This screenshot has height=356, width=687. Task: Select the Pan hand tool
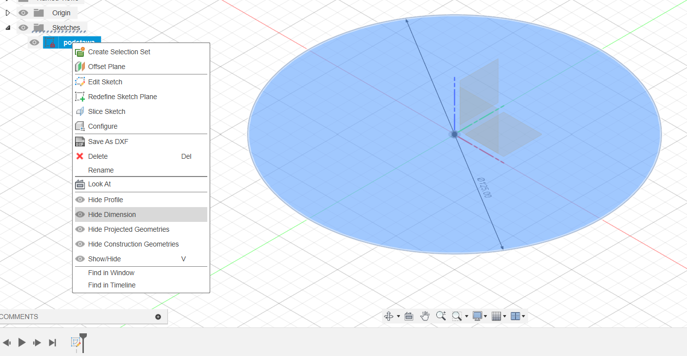(425, 316)
